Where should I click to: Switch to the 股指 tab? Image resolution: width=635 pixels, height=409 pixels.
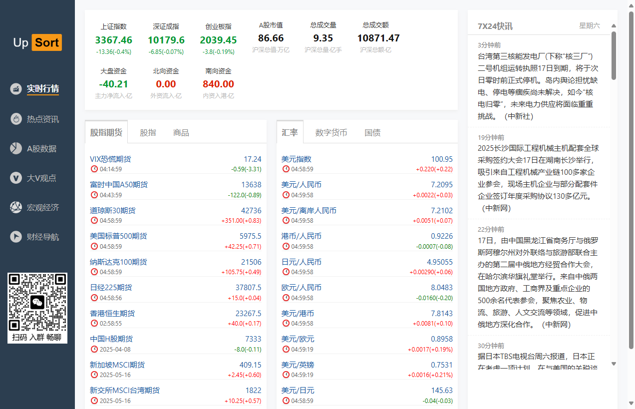pyautogui.click(x=148, y=132)
